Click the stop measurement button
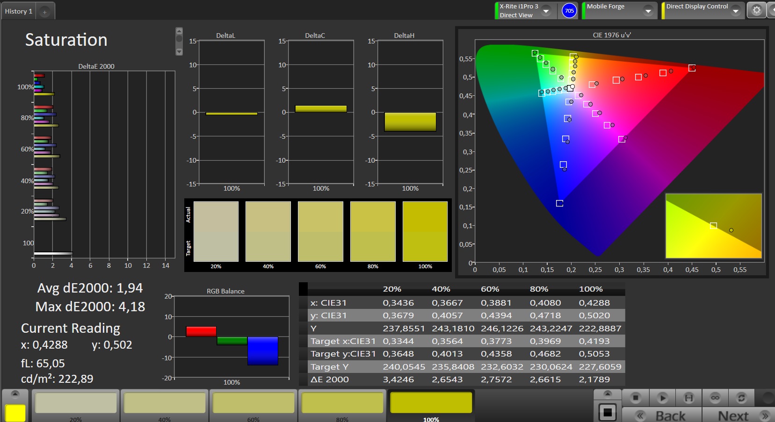The width and height of the screenshot is (775, 422). pyautogui.click(x=635, y=398)
